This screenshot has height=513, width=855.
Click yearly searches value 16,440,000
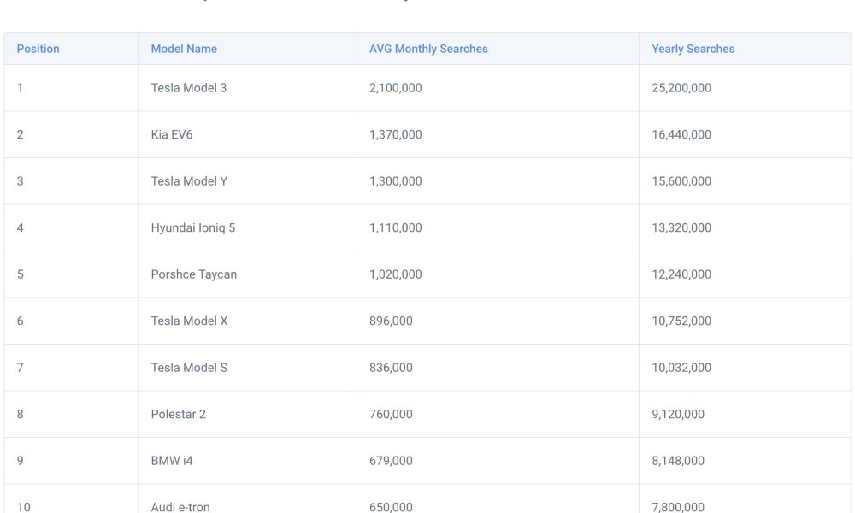point(681,134)
